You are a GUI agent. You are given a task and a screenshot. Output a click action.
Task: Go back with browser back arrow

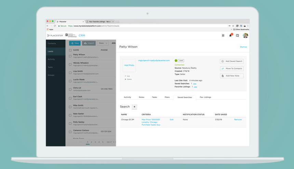48,26
